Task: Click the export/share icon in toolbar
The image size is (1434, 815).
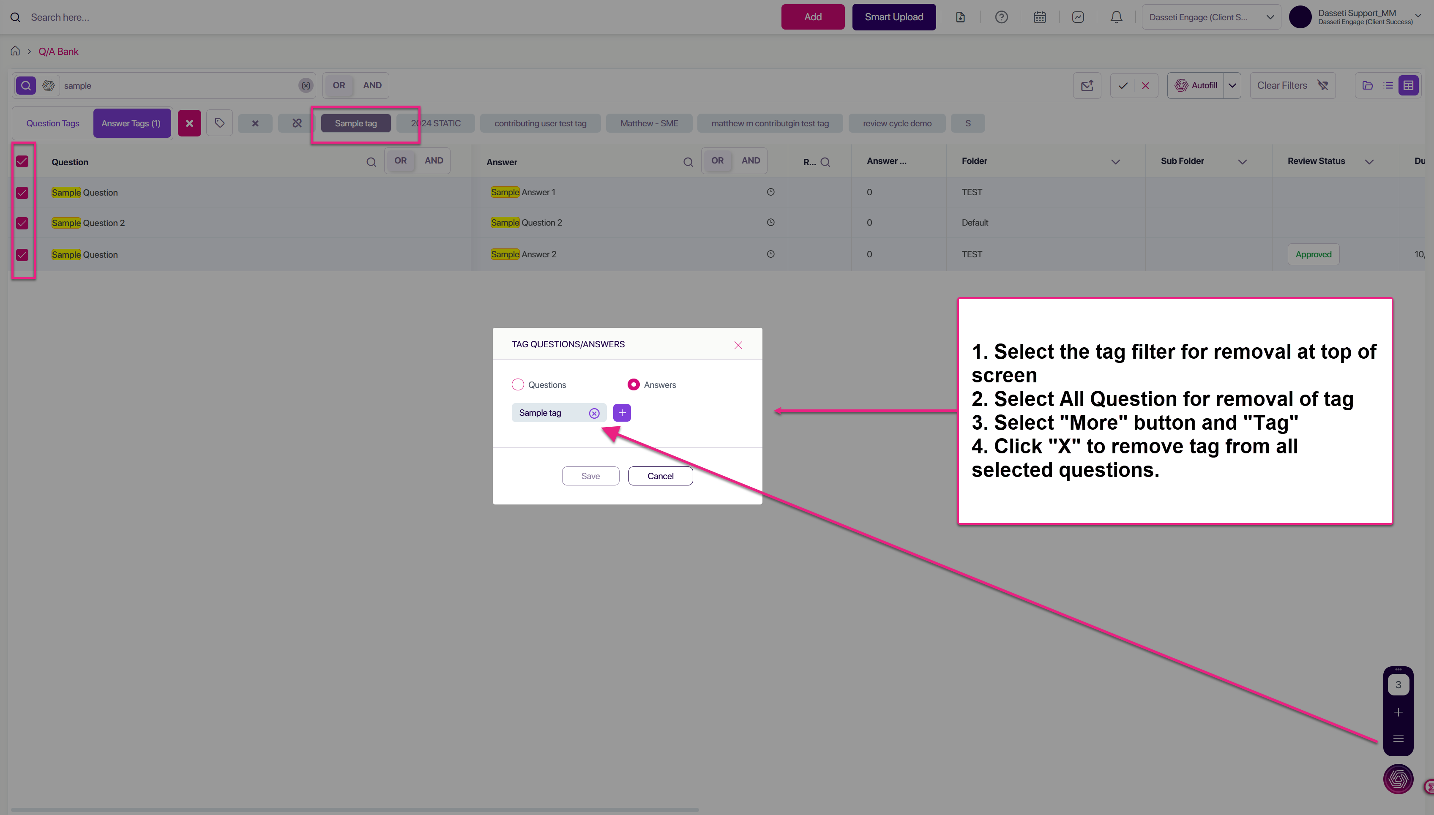Action: coord(1087,86)
